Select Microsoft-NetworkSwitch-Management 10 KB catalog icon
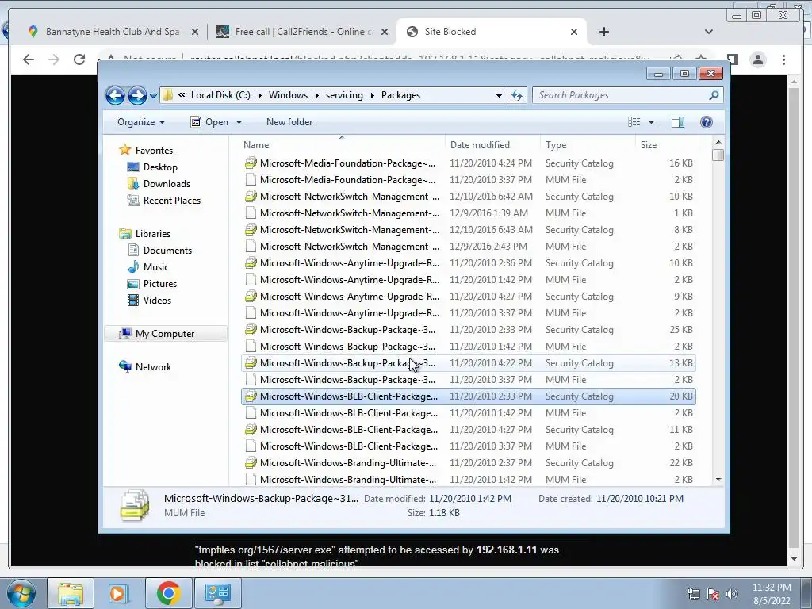Screen dimensions: 812x609 pos(251,197)
